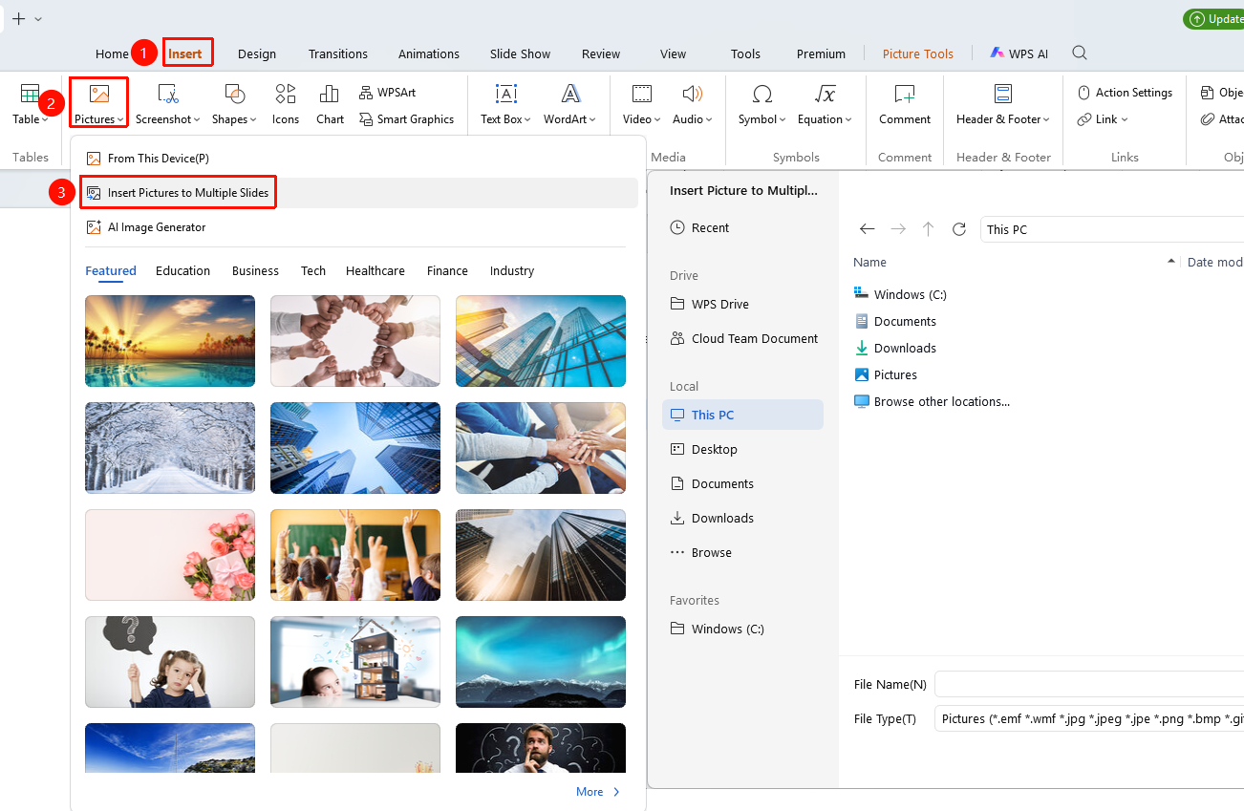Click the Comment icon in ribbon
This screenshot has width=1244, height=811.
coord(905,104)
